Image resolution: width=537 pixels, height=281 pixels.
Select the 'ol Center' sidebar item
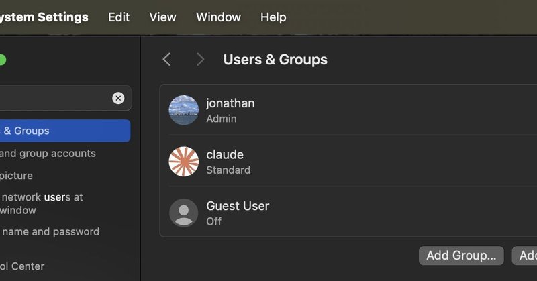coord(22,266)
